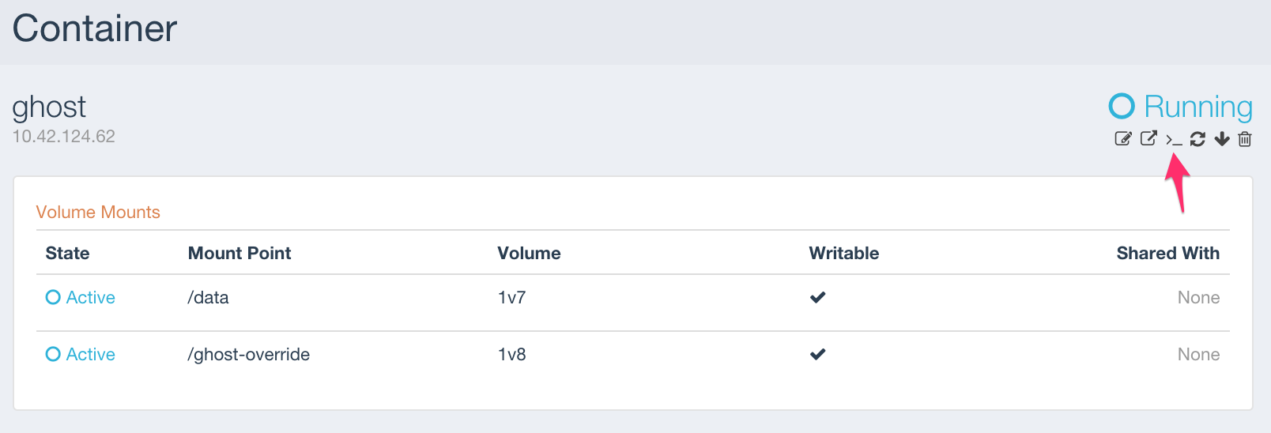Image resolution: width=1271 pixels, height=433 pixels.
Task: Delete the container with trash icon
Action: click(1245, 139)
